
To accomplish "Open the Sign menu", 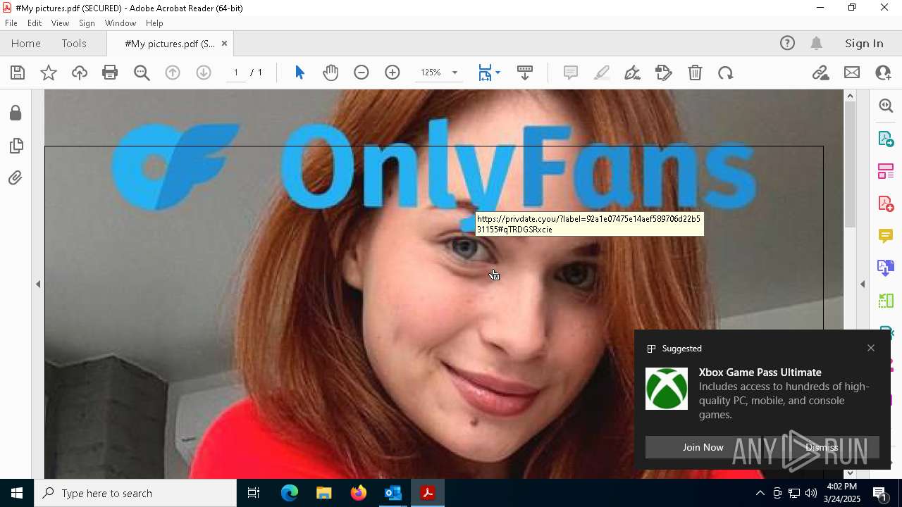I will pyautogui.click(x=87, y=23).
